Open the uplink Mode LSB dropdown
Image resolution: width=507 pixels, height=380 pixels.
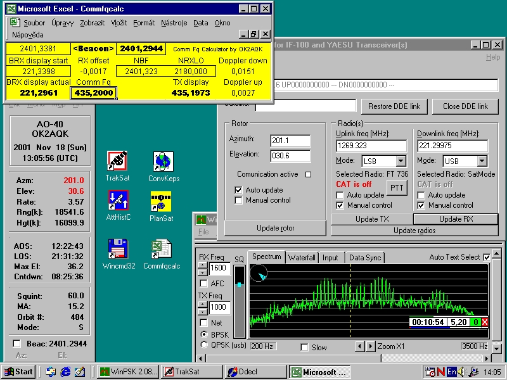pos(401,161)
